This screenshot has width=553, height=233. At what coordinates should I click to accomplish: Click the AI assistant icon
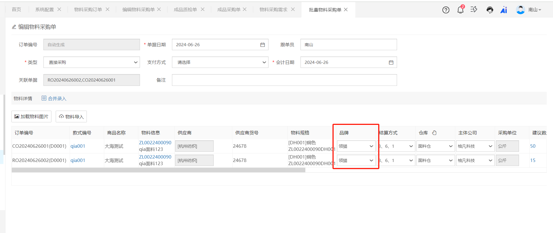pos(504,10)
